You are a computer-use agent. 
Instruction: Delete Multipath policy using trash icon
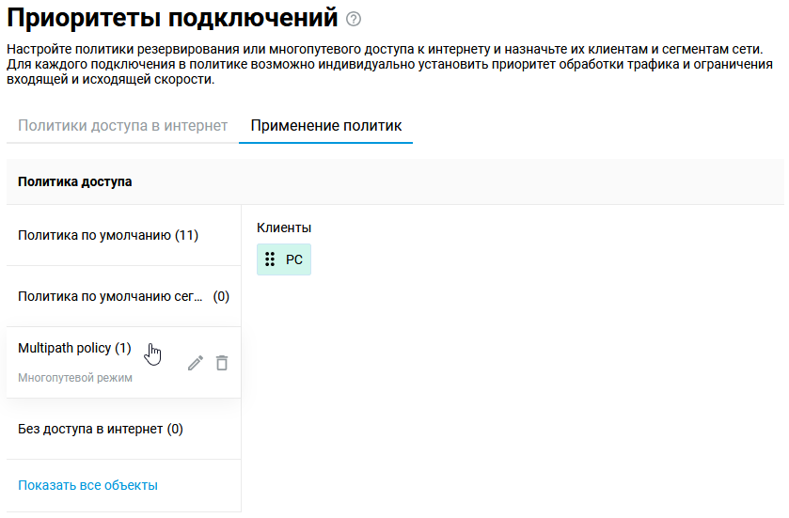[x=222, y=363]
